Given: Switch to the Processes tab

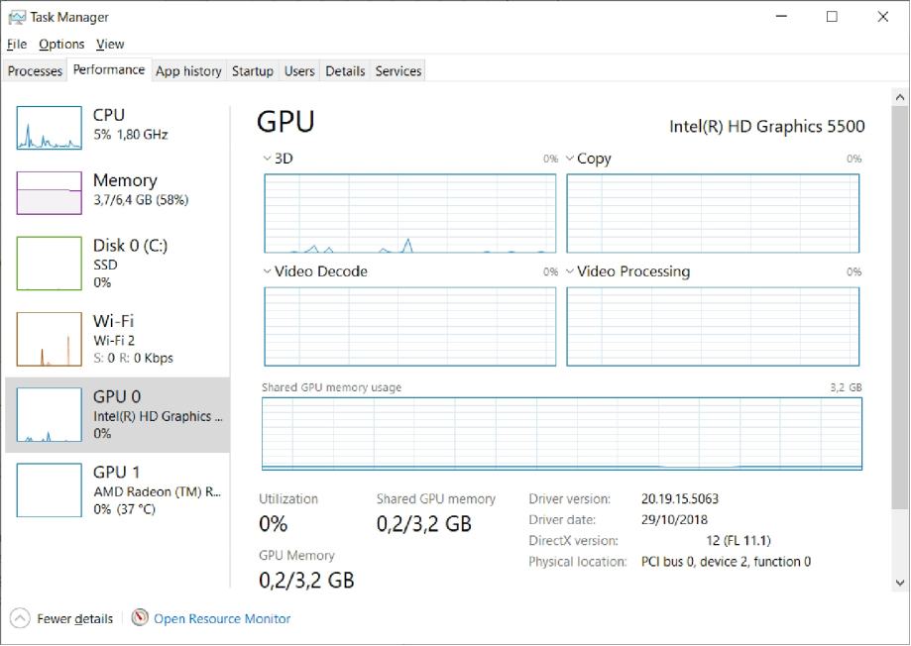Looking at the screenshot, I should pyautogui.click(x=35, y=71).
